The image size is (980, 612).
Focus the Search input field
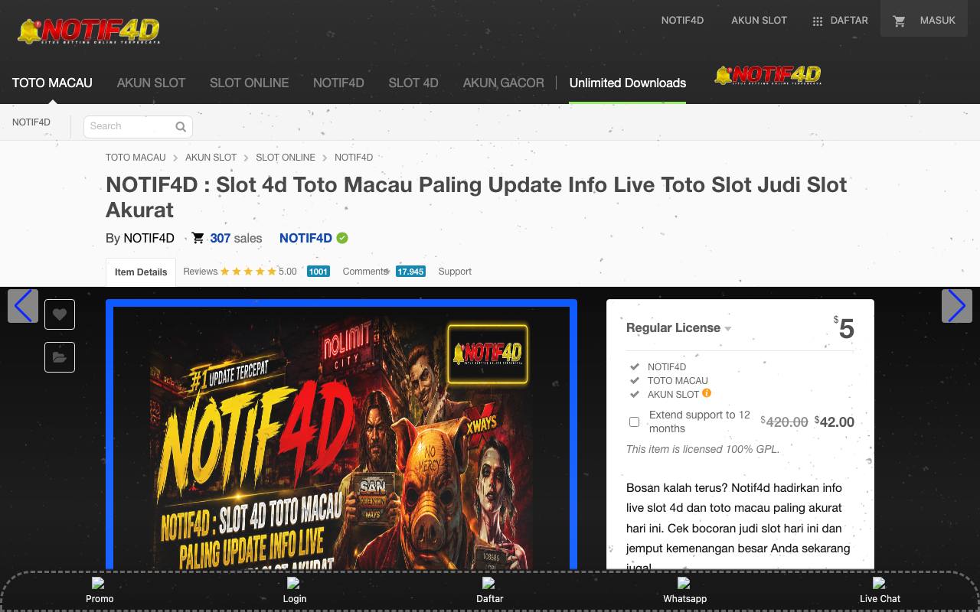tap(138, 126)
